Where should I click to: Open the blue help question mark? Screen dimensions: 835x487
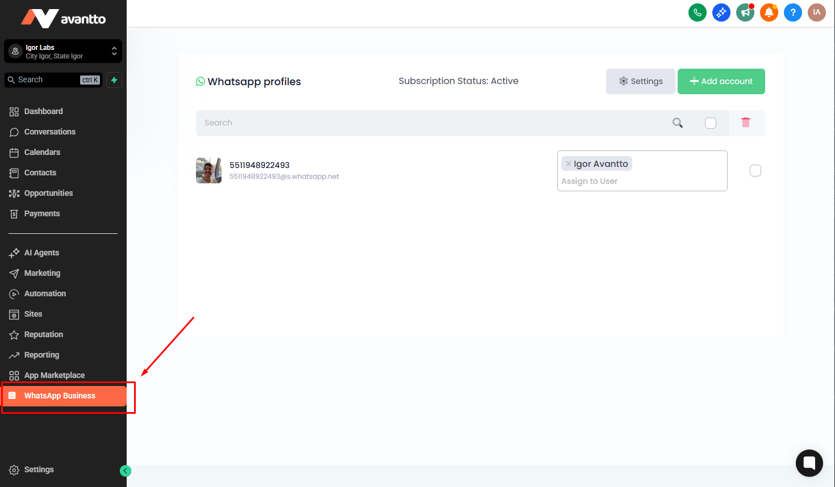[793, 12]
